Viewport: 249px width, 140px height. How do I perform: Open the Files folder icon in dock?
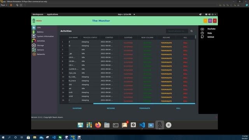[107, 125]
